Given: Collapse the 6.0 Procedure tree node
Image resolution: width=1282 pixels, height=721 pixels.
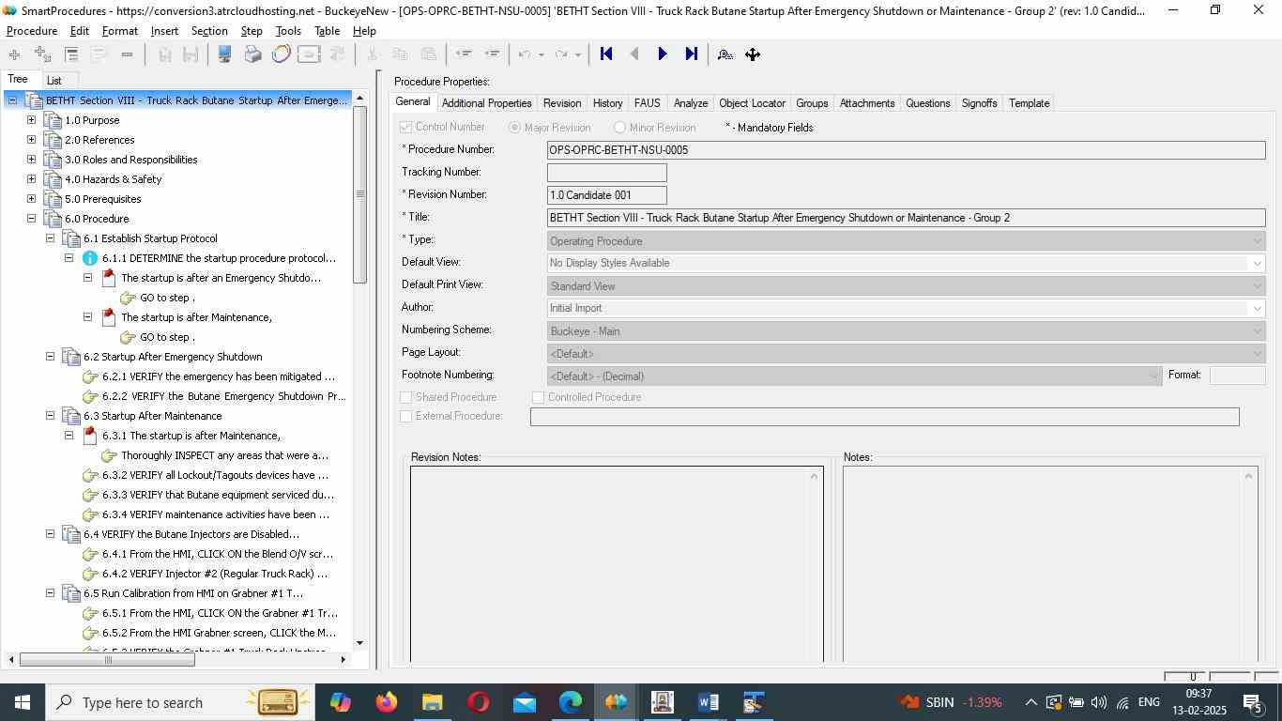Looking at the screenshot, I should [x=31, y=219].
